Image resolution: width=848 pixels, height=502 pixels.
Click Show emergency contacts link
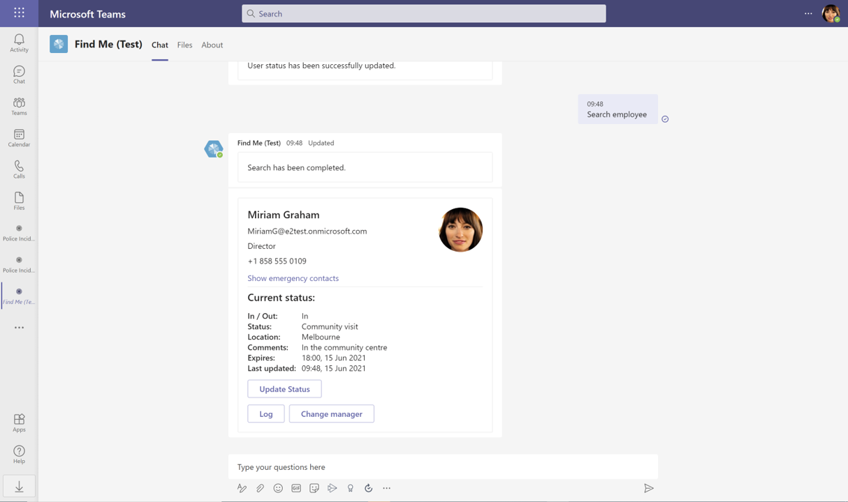pos(293,278)
